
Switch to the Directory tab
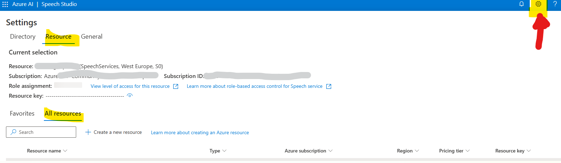coord(23,37)
